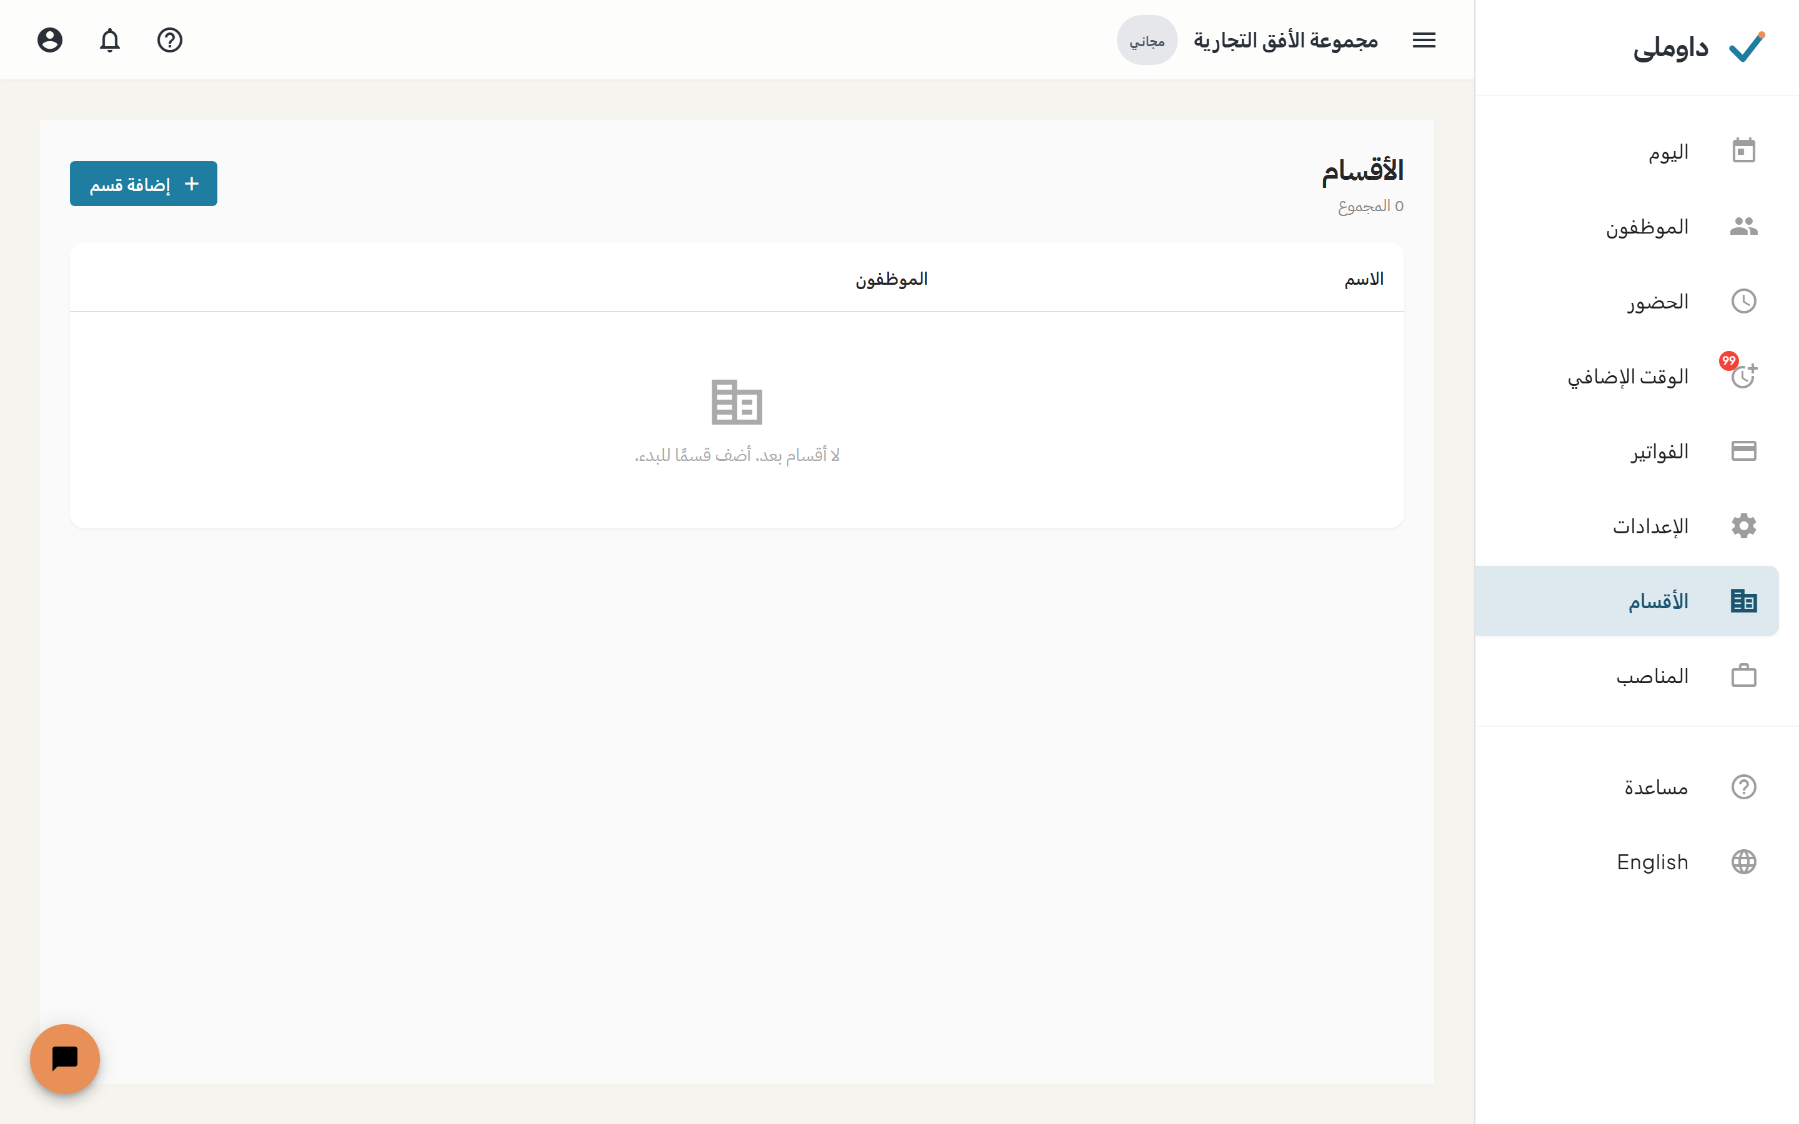Click the help question-mark icon in top bar
The image size is (1799, 1124).
169,40
